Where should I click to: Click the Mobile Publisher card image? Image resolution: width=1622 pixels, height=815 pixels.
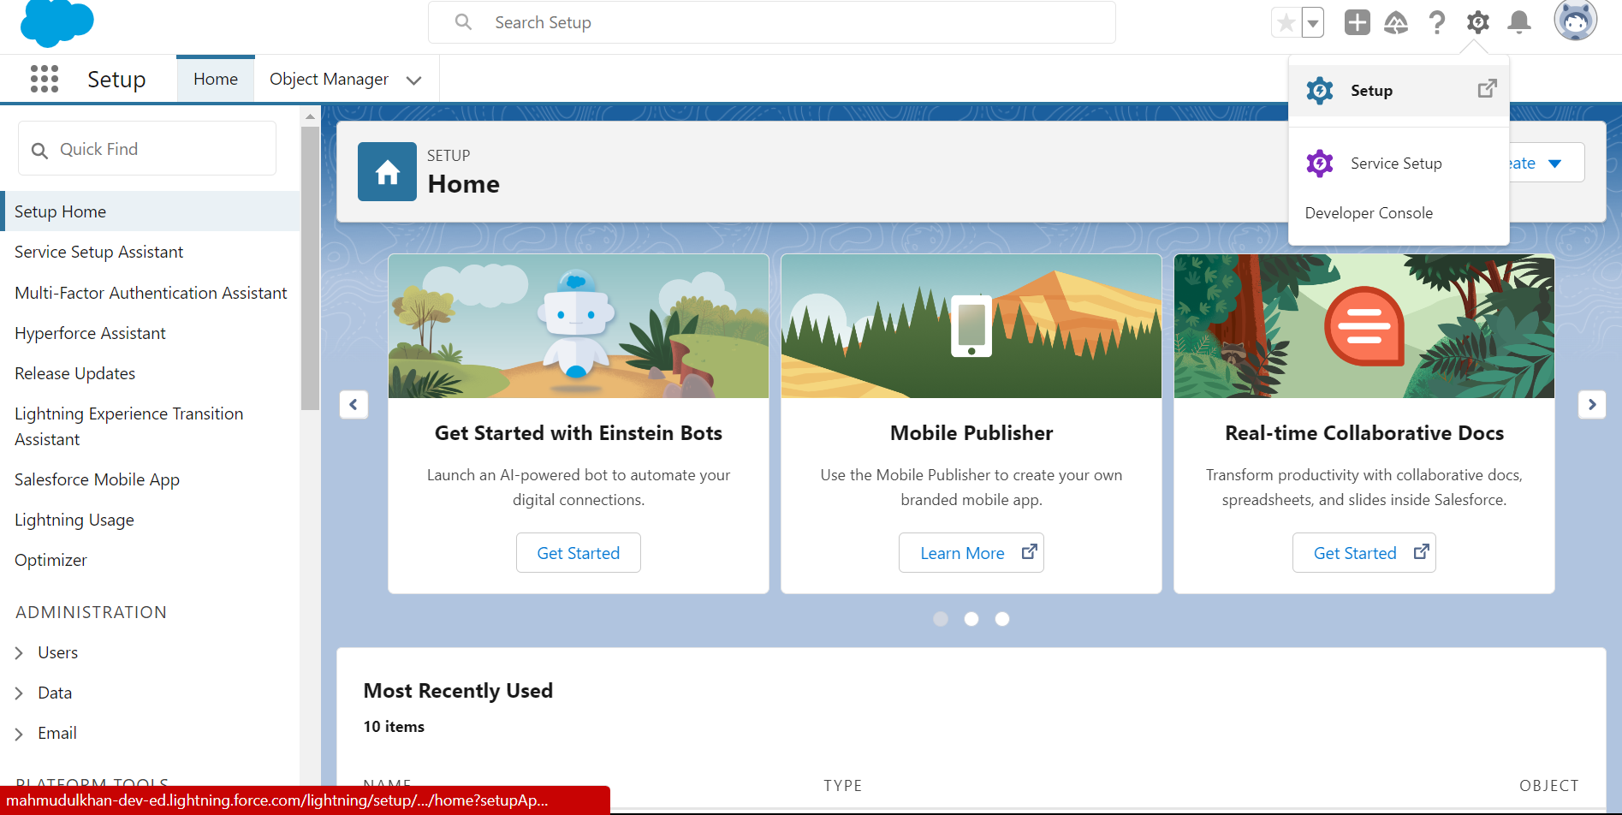coord(971,326)
